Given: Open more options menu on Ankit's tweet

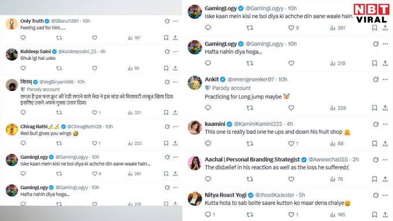Looking at the screenshot, I should [x=385, y=79].
